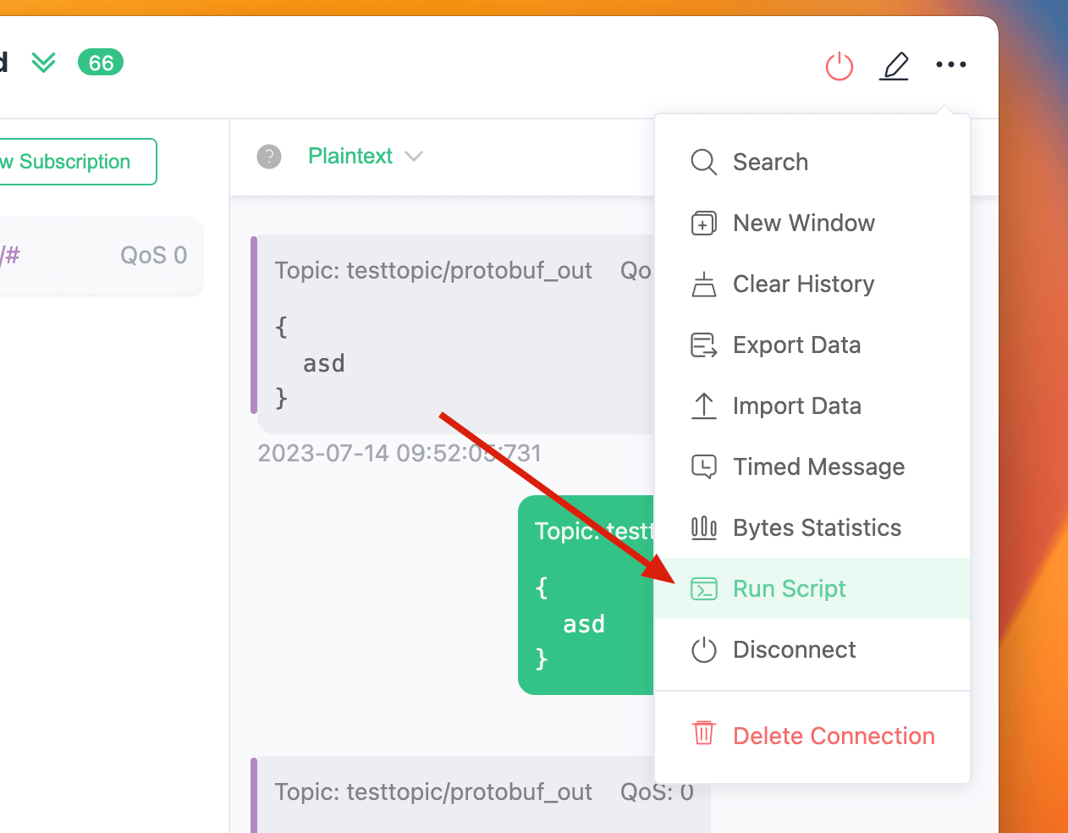Viewport: 1068px width, 833px height.
Task: Click the green double-chevron collapse icon
Action: click(43, 63)
